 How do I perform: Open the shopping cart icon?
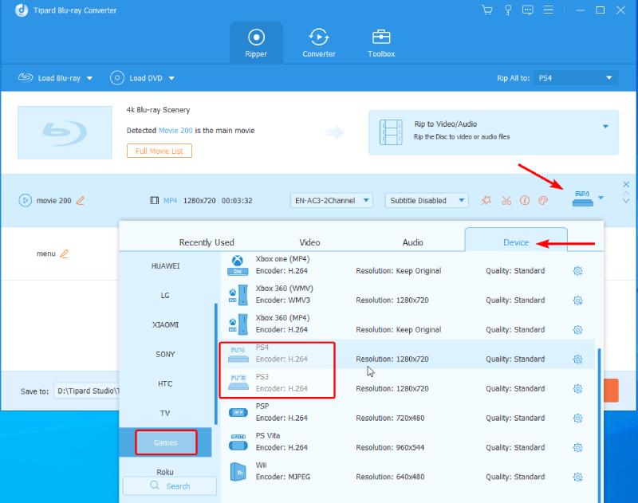[x=487, y=10]
